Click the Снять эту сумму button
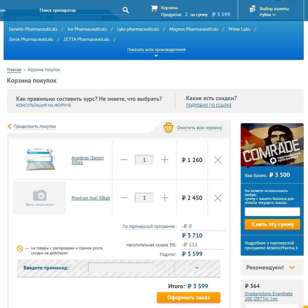Viewport: 308px width, 308px height. point(272,224)
